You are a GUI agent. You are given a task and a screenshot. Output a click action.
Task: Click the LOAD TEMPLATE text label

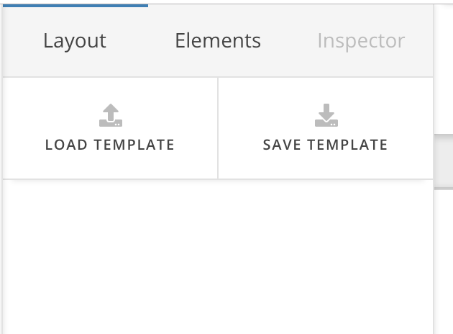pos(110,145)
